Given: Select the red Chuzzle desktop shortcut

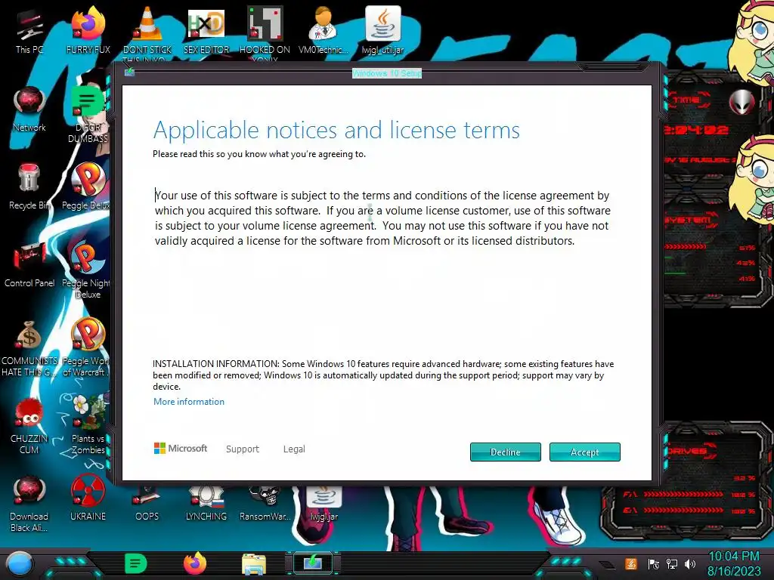Looking at the screenshot, I should pos(29,426).
